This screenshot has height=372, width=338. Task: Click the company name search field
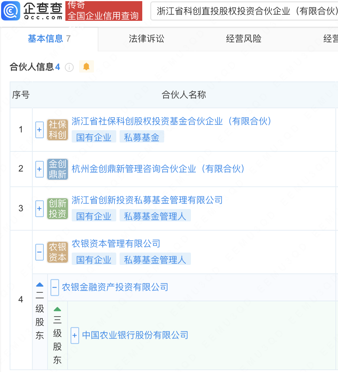pyautogui.click(x=245, y=11)
